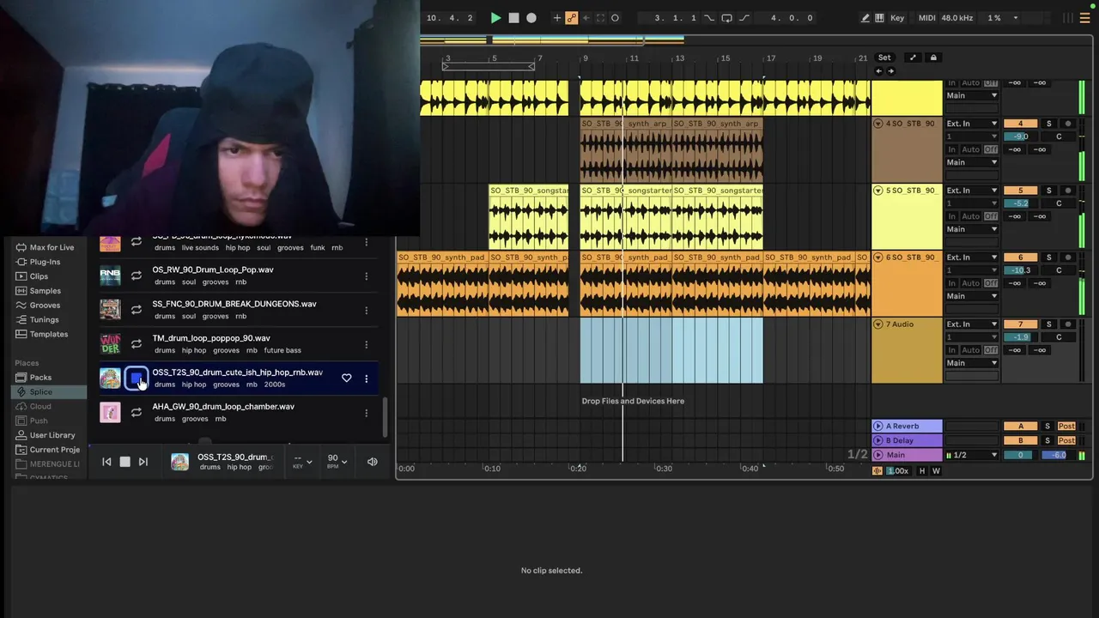Toggle the Punch-Out switch icon
This screenshot has width=1099, height=618.
click(x=744, y=18)
